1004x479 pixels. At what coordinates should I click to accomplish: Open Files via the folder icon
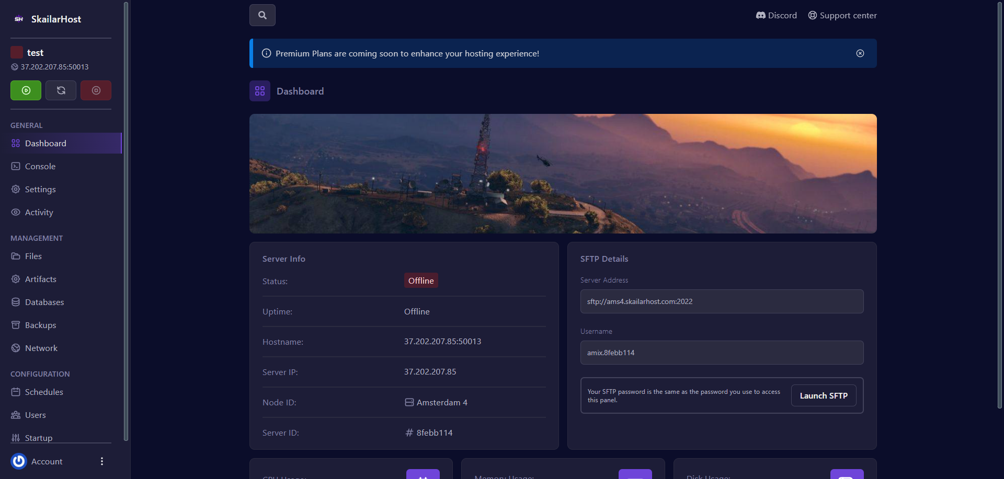point(16,256)
